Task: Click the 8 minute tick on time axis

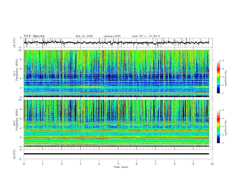Action: pos(174,164)
